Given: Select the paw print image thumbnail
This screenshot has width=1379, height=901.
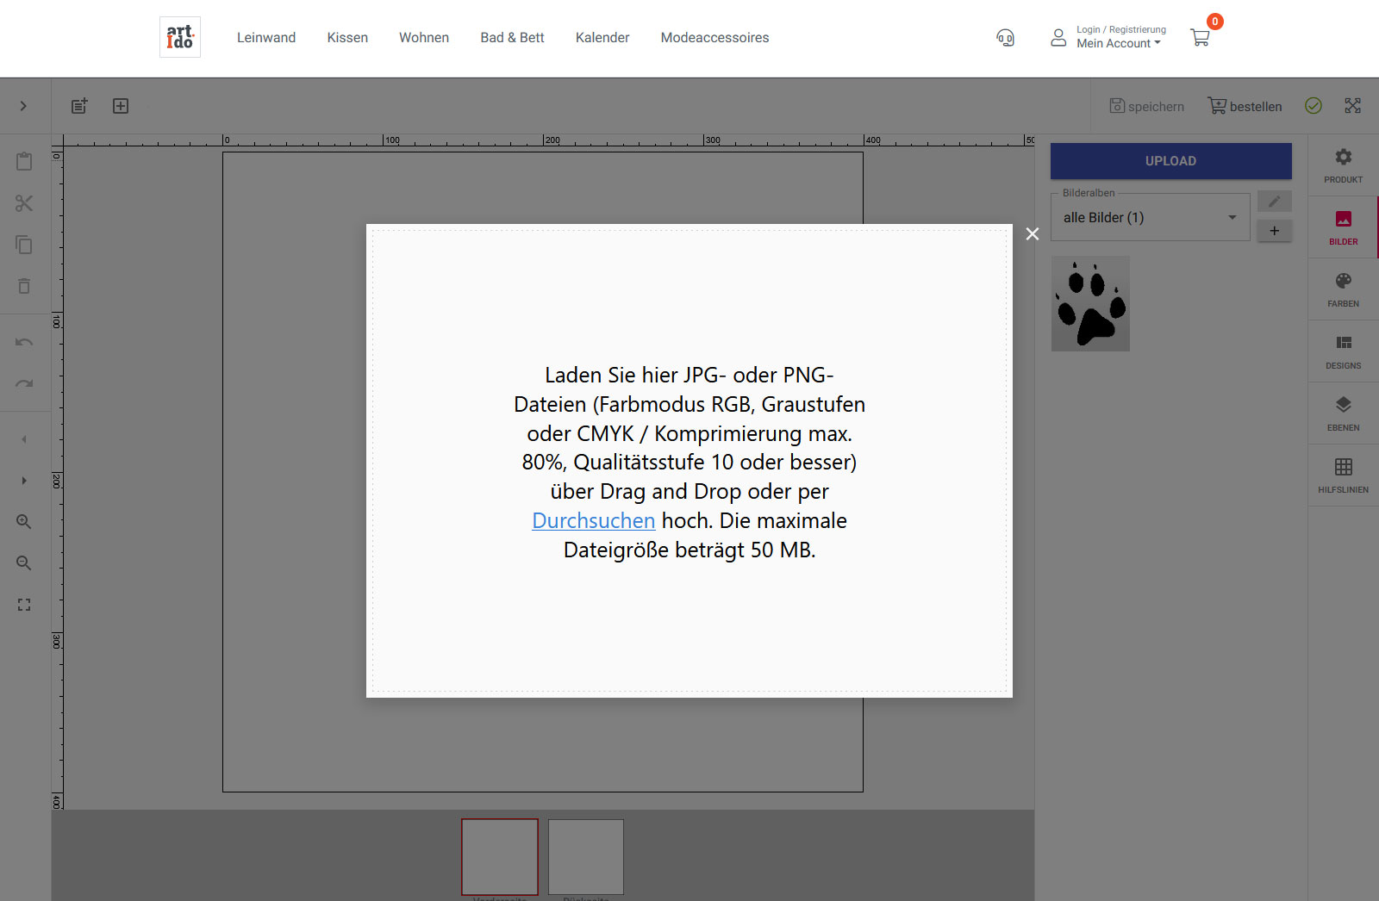Looking at the screenshot, I should pyautogui.click(x=1090, y=303).
